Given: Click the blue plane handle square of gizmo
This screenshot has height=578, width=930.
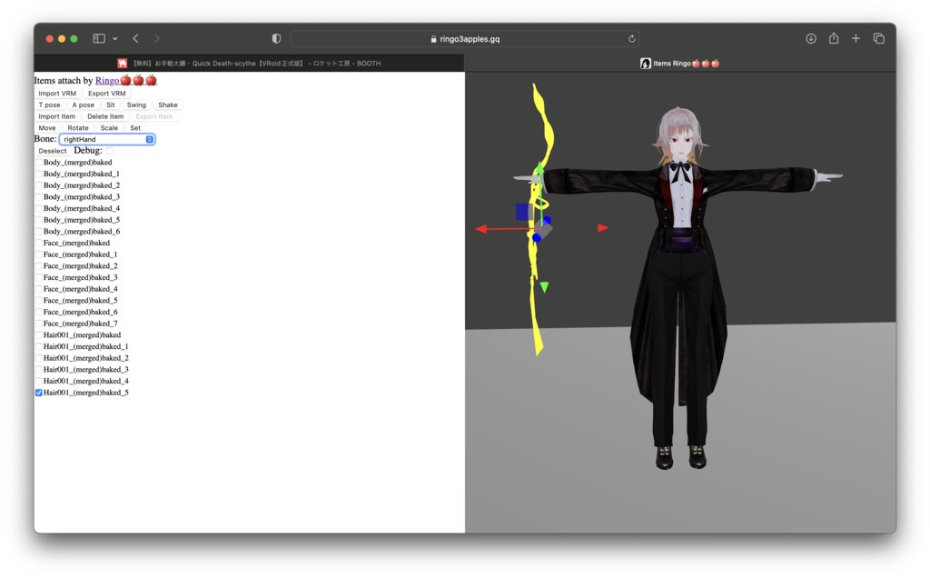Looking at the screenshot, I should 524,212.
